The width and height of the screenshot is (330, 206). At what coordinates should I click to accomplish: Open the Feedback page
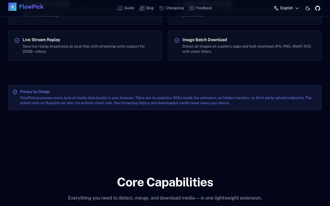point(201,8)
